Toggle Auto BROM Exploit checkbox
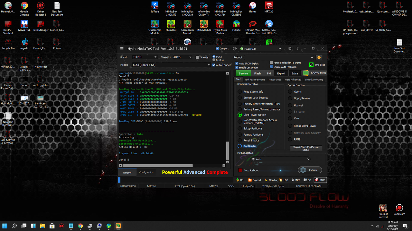Viewport: 412px width, 231px height. 237,64
